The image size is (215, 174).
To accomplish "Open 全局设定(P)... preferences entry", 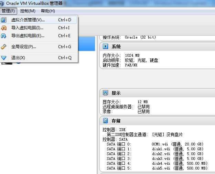I will (39, 47).
